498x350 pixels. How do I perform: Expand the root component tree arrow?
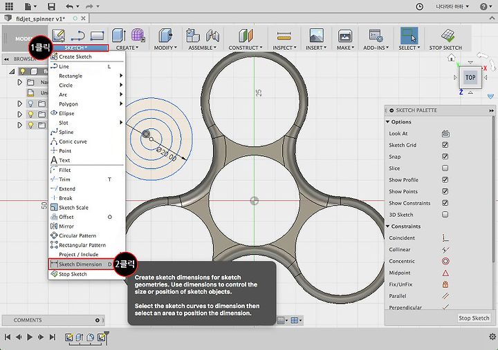[x=12, y=71]
